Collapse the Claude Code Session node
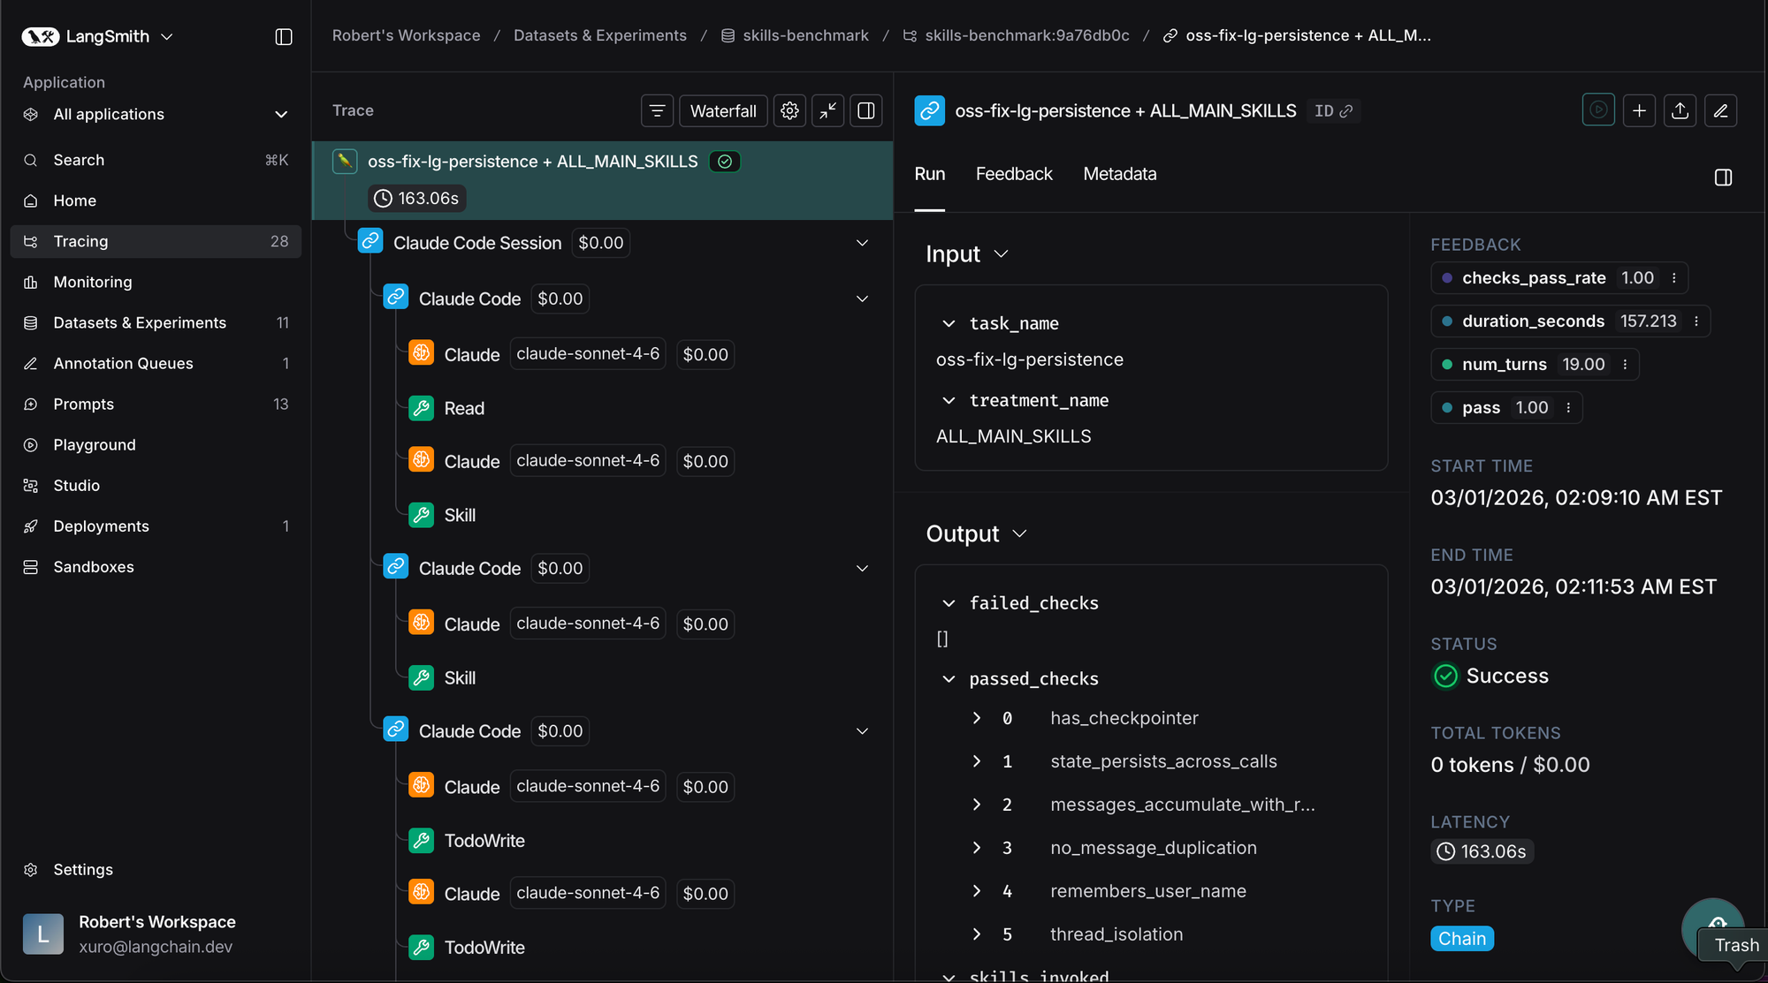The image size is (1768, 983). tap(862, 243)
